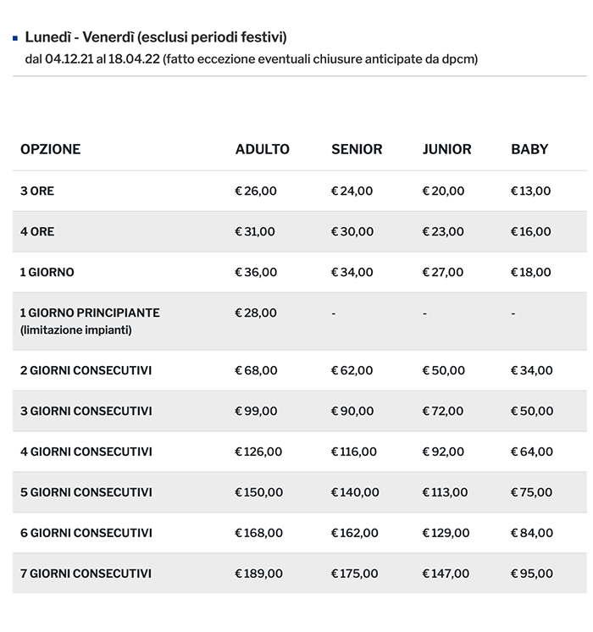
Task: Click the date range text dal 04.12.21
Action: pos(252,59)
